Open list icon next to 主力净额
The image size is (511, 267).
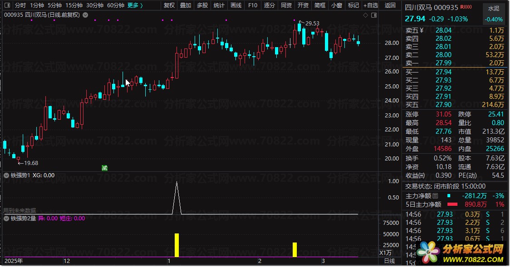435,196
